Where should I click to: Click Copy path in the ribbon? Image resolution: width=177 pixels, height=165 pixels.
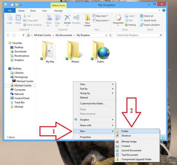[x=30, y=21]
